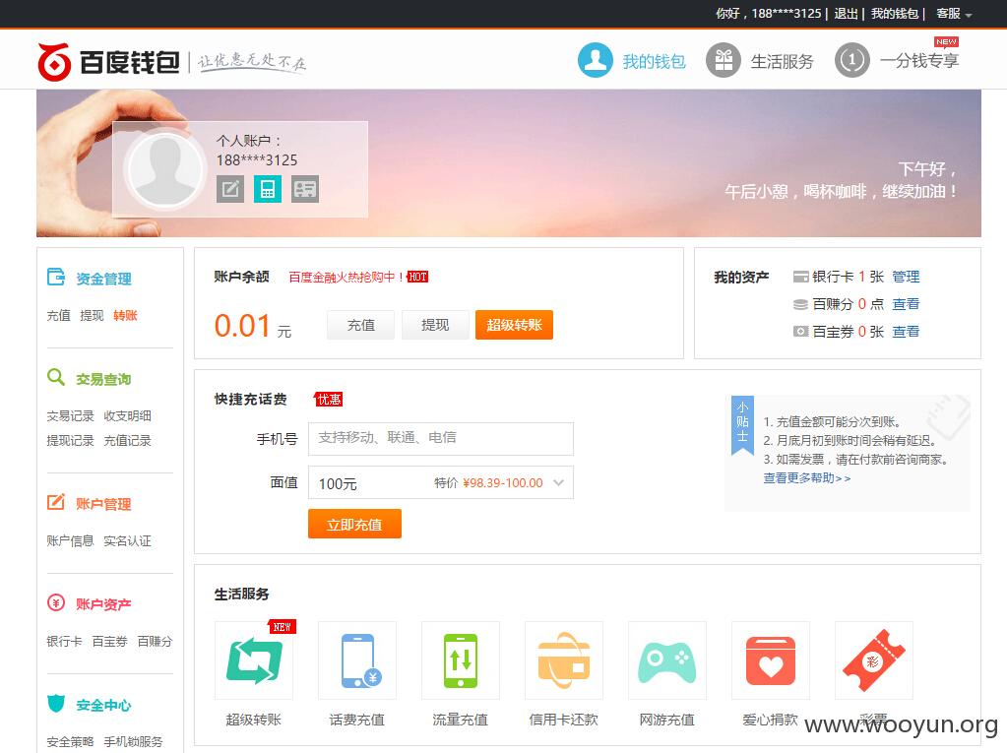This screenshot has height=753, width=1007.
Task: Open 网游充值 gamepad icon
Action: tap(667, 660)
